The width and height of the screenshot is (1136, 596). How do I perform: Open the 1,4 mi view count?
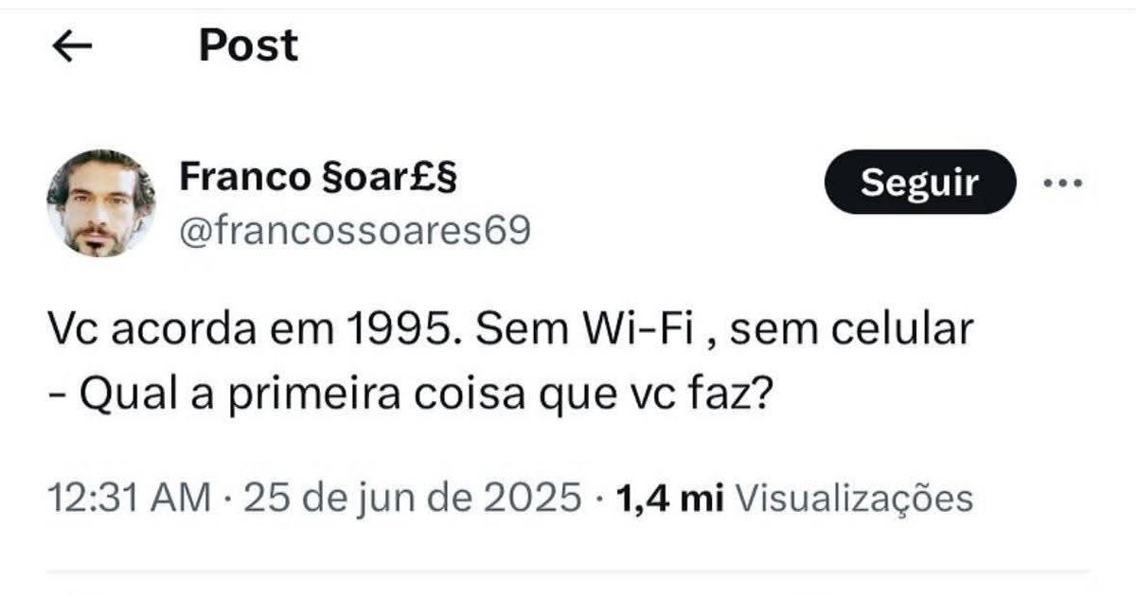(x=669, y=498)
